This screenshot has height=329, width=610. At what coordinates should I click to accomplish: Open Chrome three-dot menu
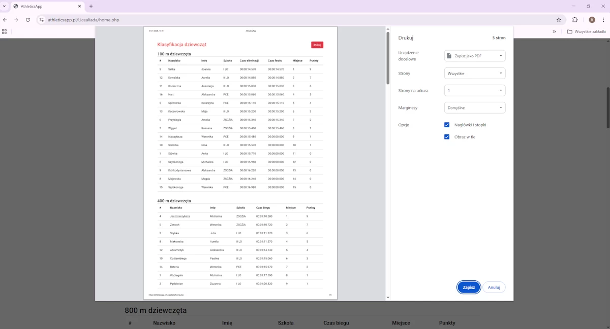[604, 20]
